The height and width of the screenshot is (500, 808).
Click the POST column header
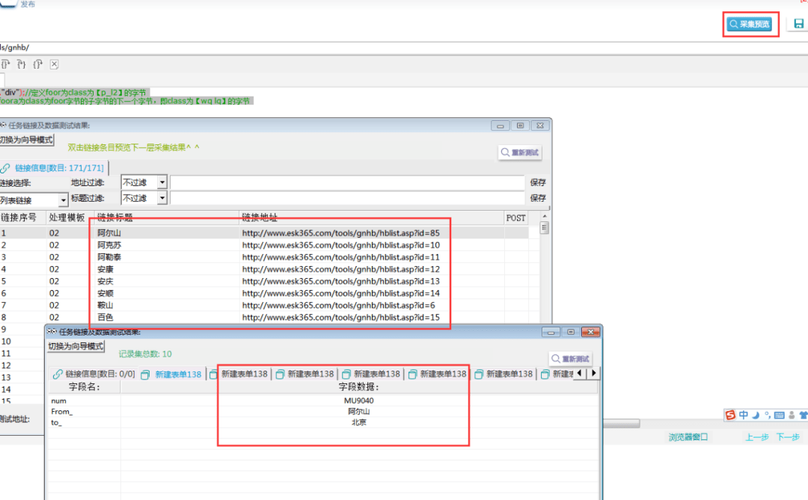pos(515,217)
